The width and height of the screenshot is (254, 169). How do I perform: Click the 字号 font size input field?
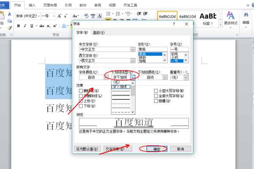[179, 49]
